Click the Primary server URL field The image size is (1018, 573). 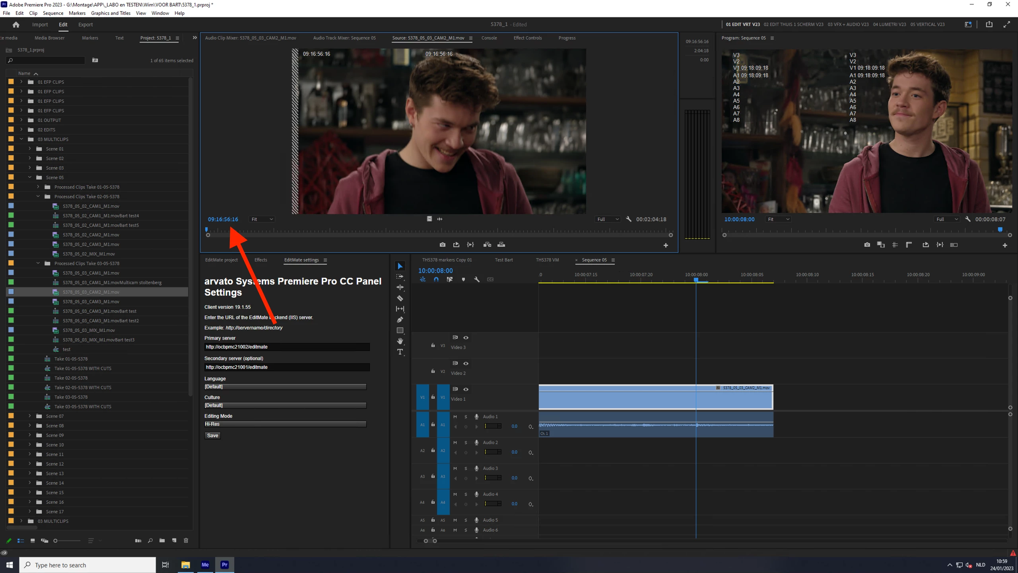click(x=287, y=347)
